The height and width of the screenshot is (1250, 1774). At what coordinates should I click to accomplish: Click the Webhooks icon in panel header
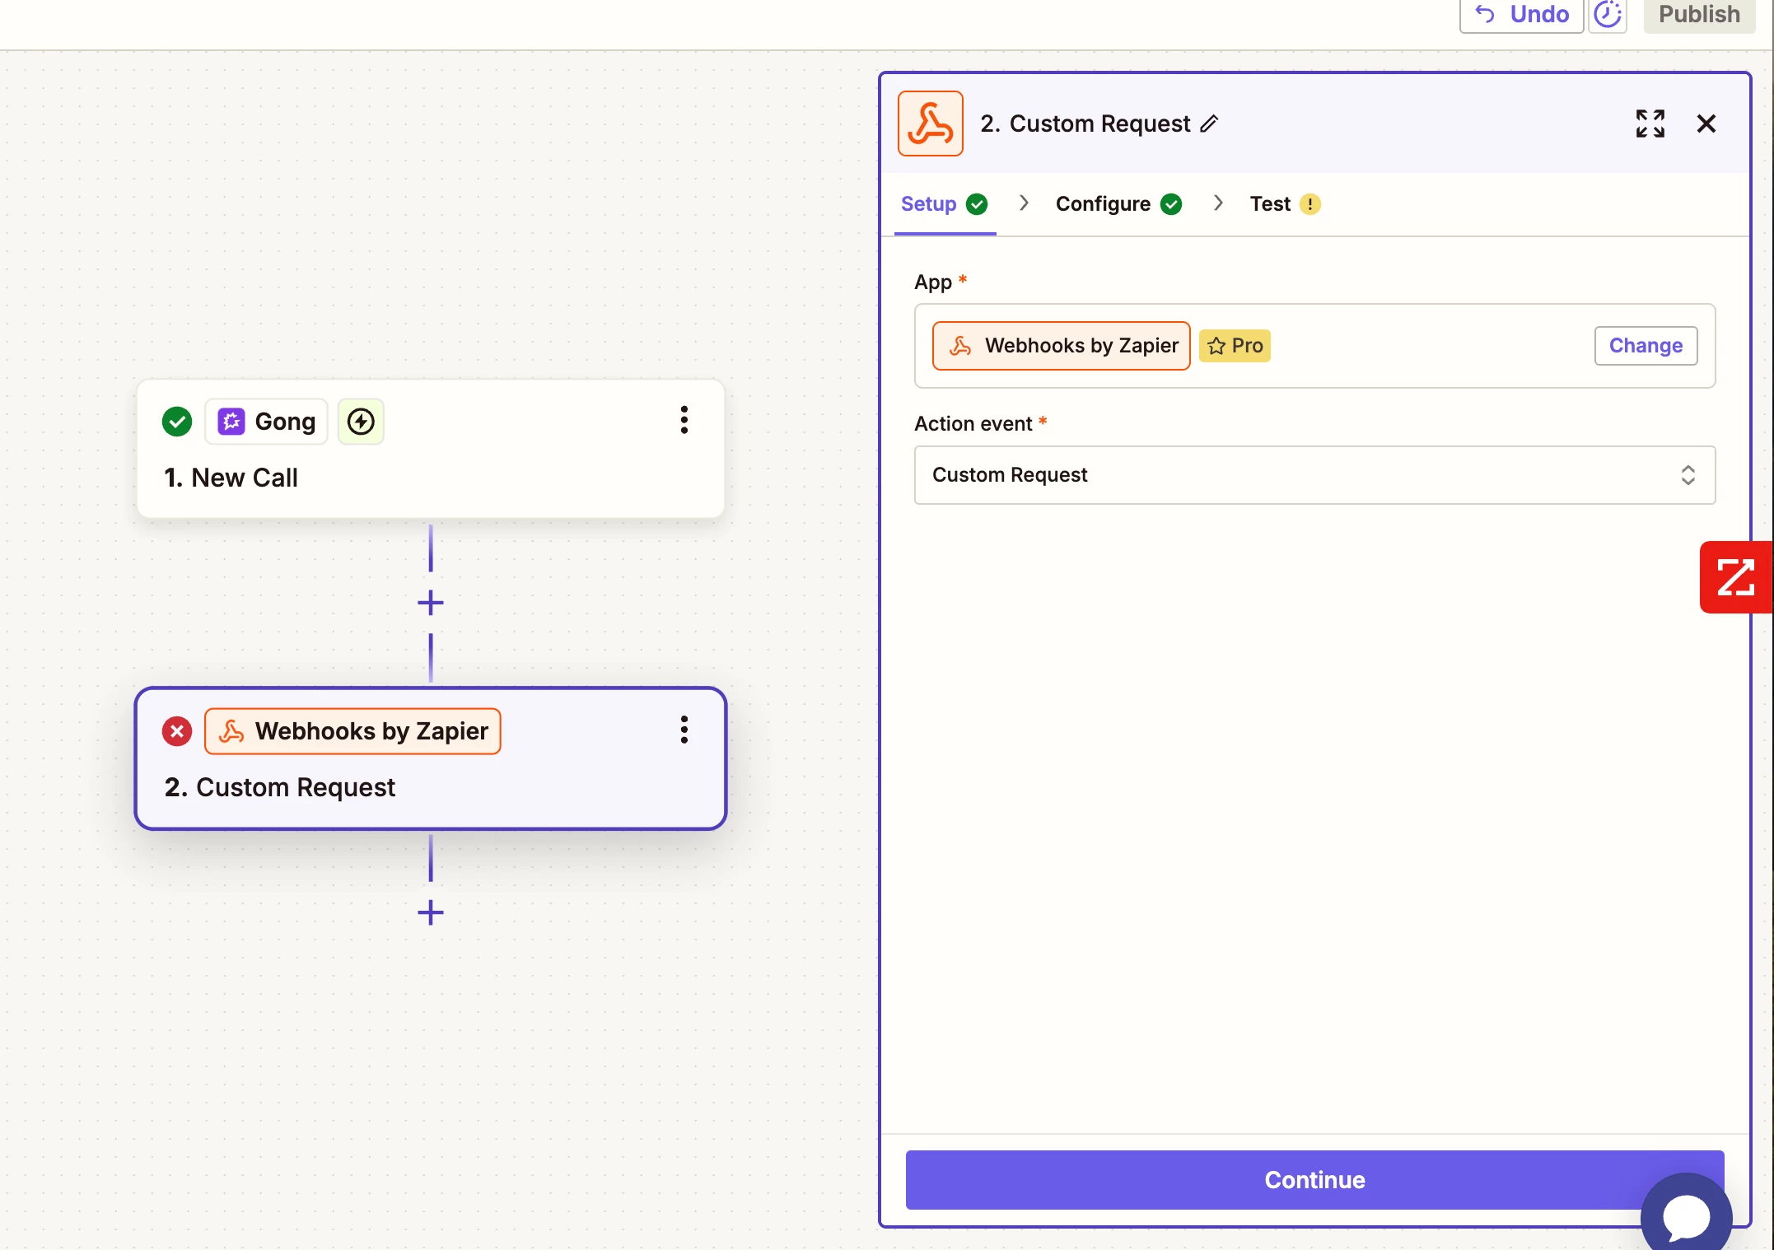pyautogui.click(x=931, y=124)
